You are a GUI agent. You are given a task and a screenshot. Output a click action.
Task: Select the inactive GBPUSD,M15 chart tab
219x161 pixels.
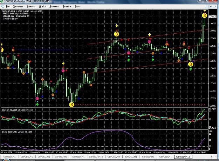(x=96, y=157)
